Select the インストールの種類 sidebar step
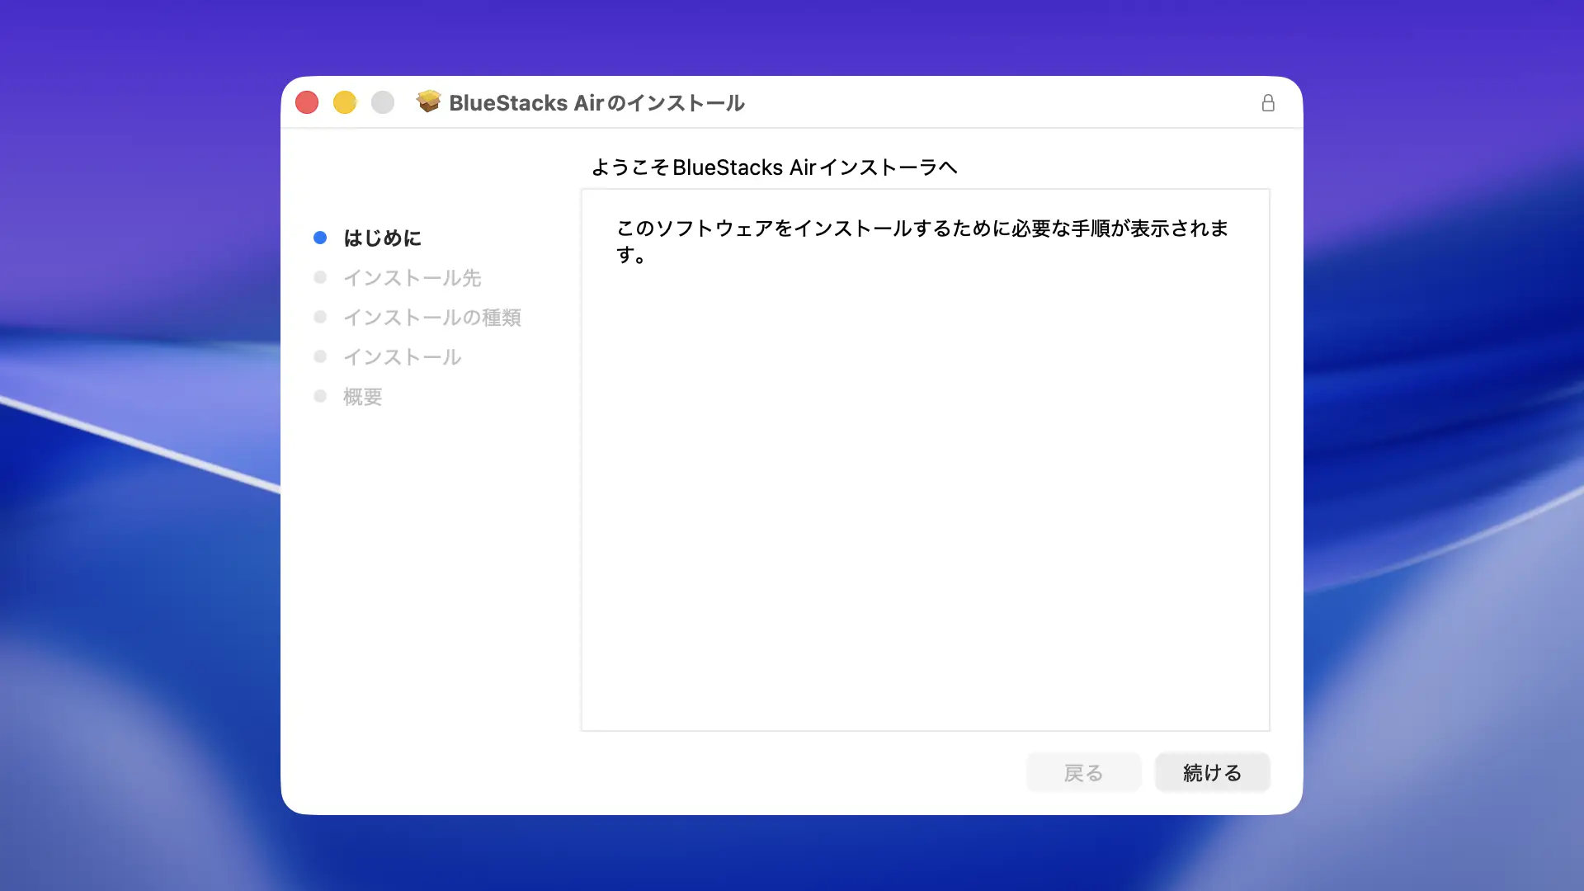The height and width of the screenshot is (891, 1584). pos(431,318)
